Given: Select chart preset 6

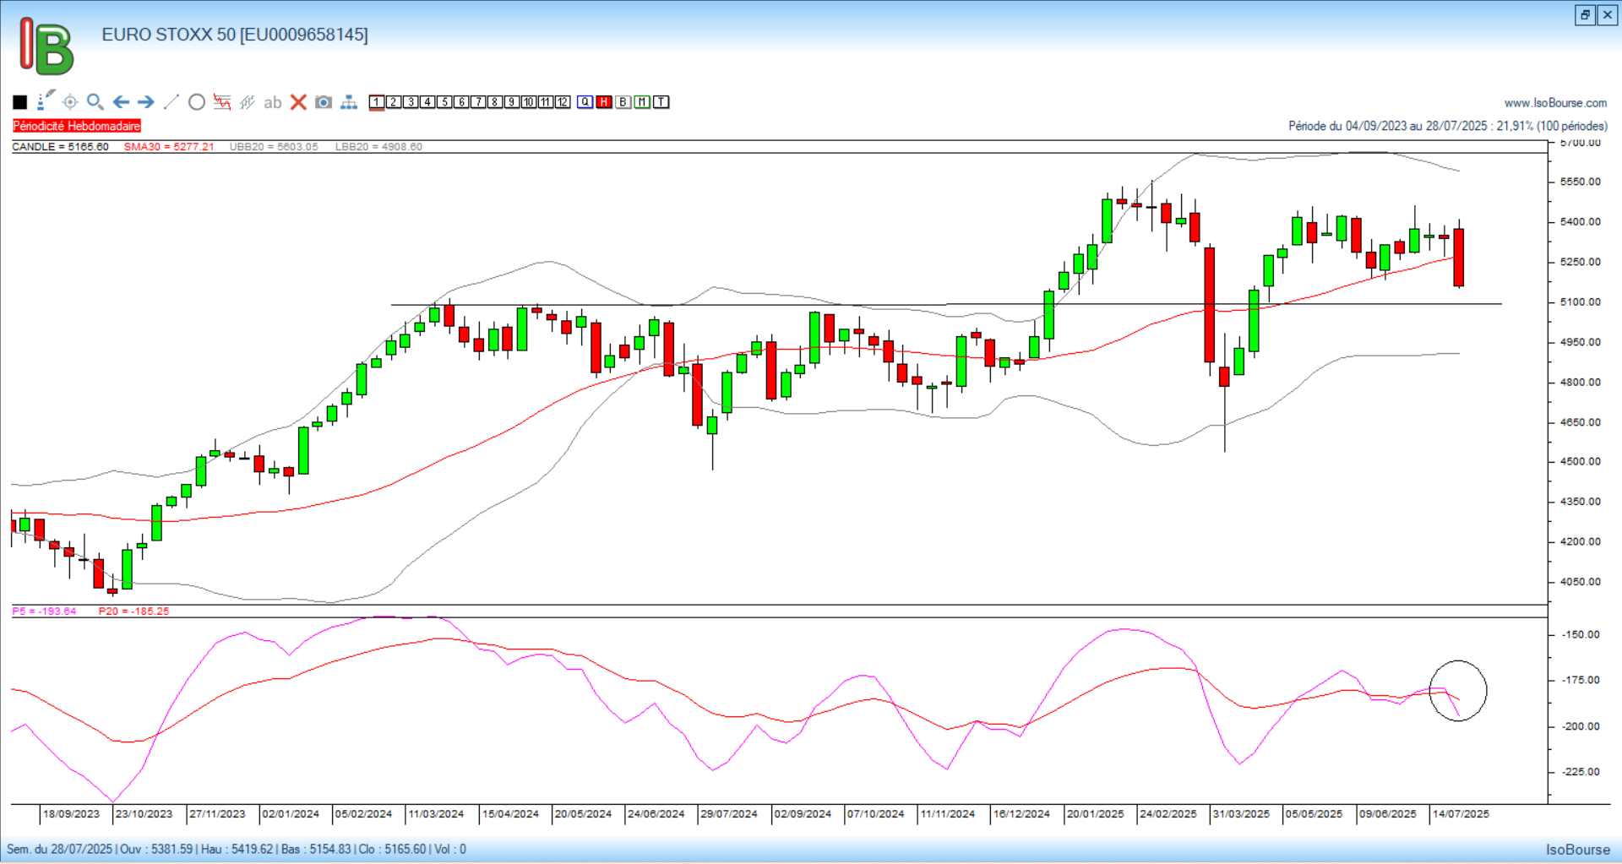Looking at the screenshot, I should click(461, 102).
